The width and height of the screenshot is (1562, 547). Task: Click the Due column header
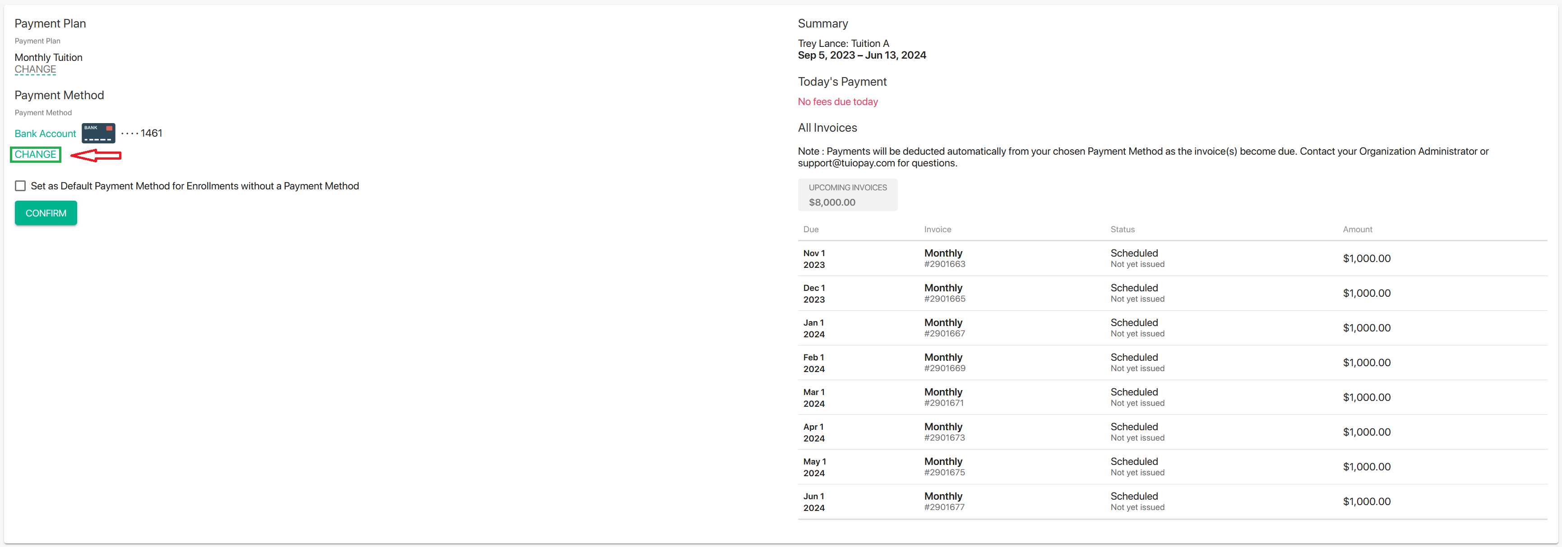pyautogui.click(x=811, y=230)
